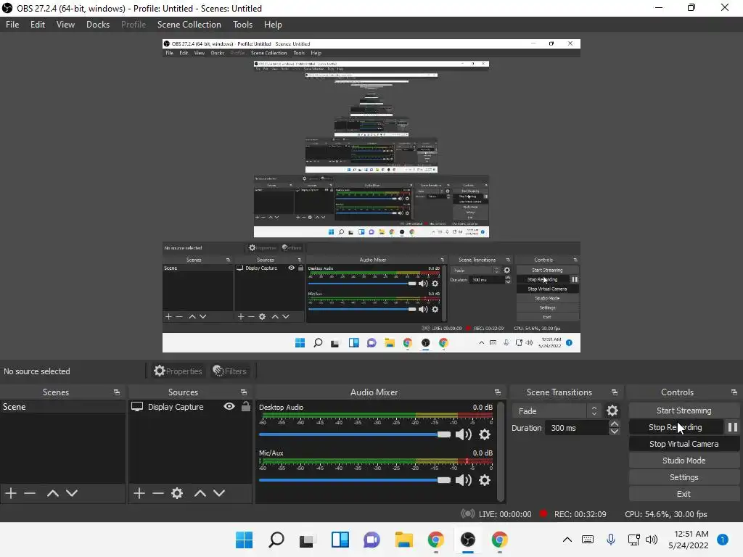Viewport: 743px width, 557px height.
Task: Click the Audio Mixer vertical scrollbar
Action: [x=501, y=451]
